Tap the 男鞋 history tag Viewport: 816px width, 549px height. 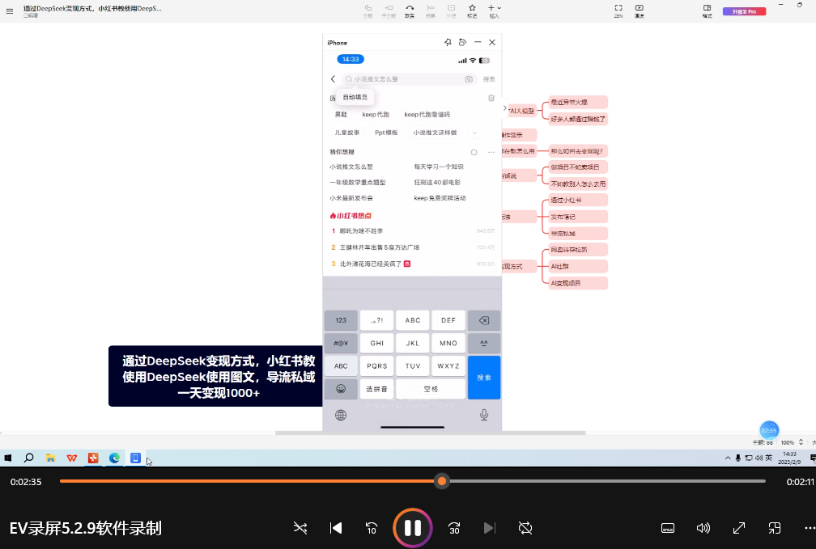pyautogui.click(x=341, y=114)
